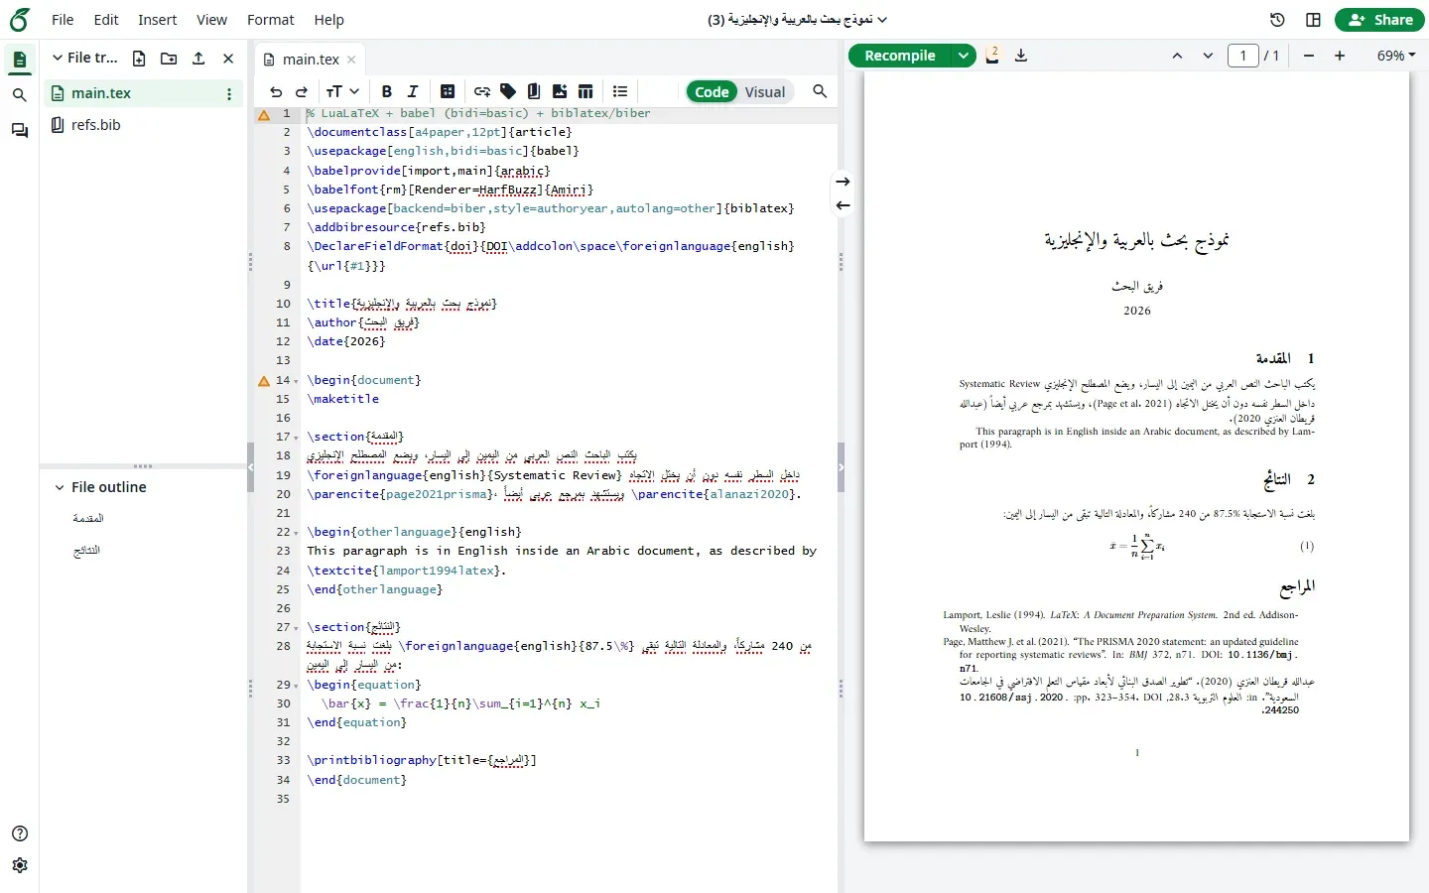This screenshot has height=893, width=1429.
Task: Insert a bulleted list
Action: point(620,92)
